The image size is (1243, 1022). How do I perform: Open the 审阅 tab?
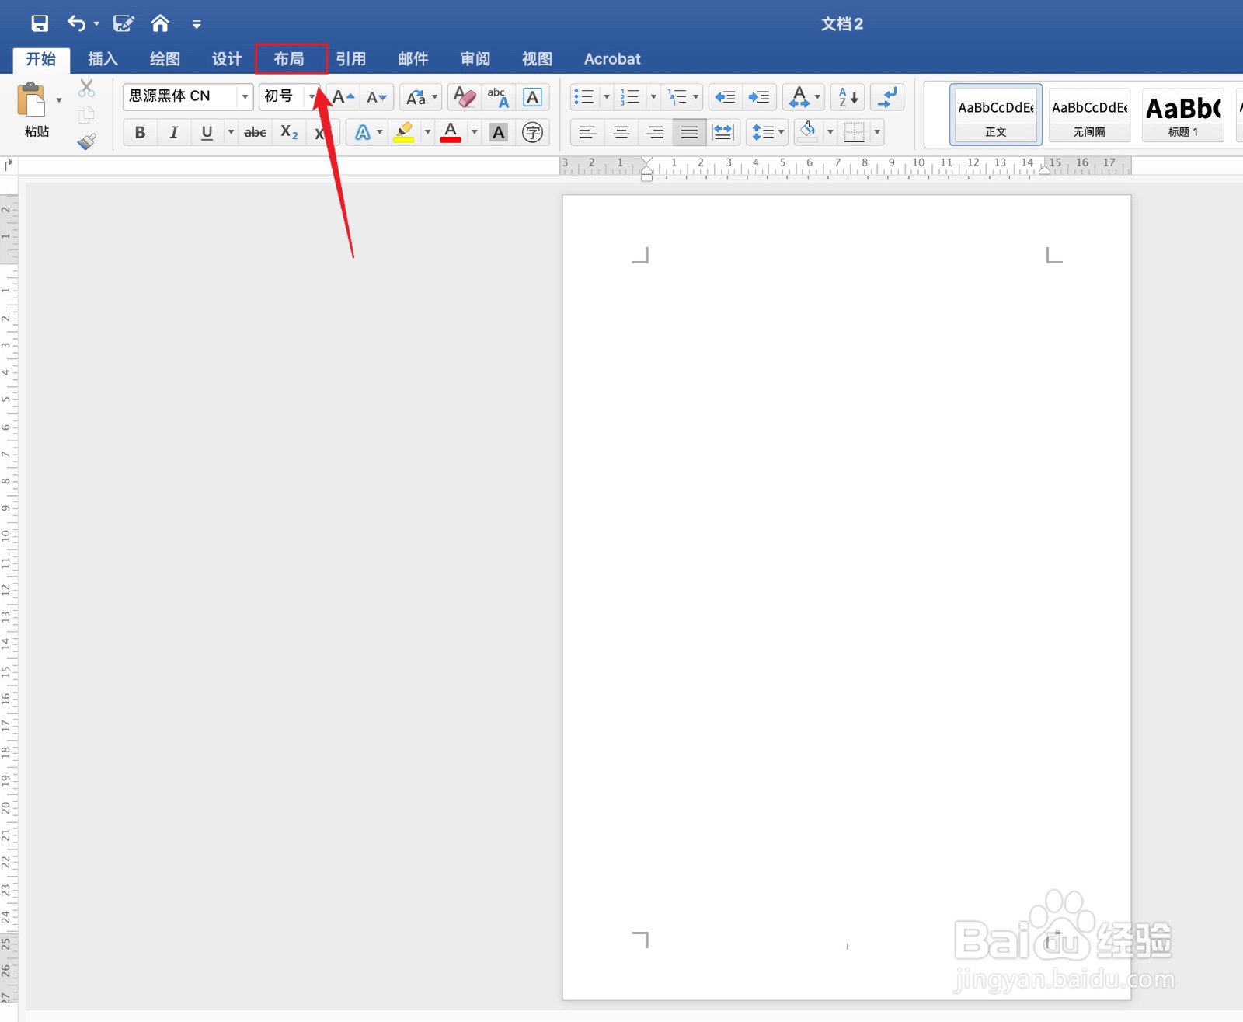point(475,59)
